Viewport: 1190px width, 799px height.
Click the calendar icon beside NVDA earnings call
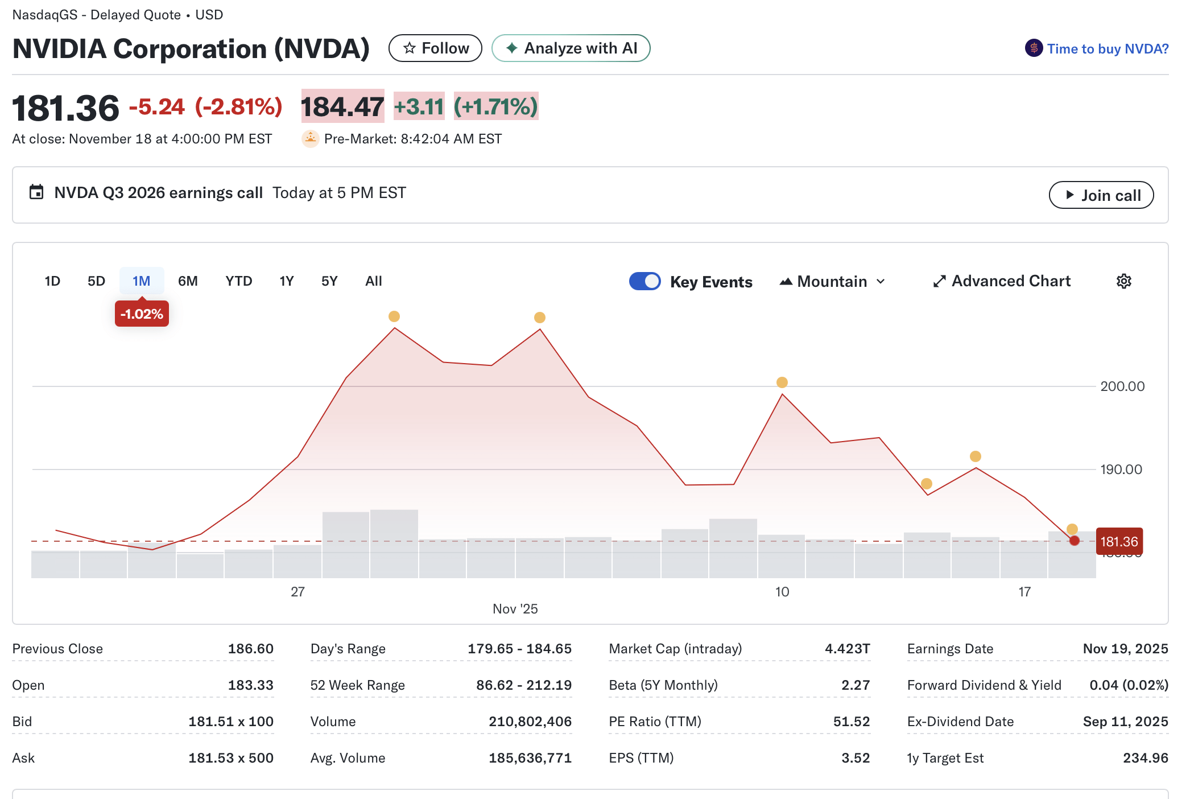point(36,193)
